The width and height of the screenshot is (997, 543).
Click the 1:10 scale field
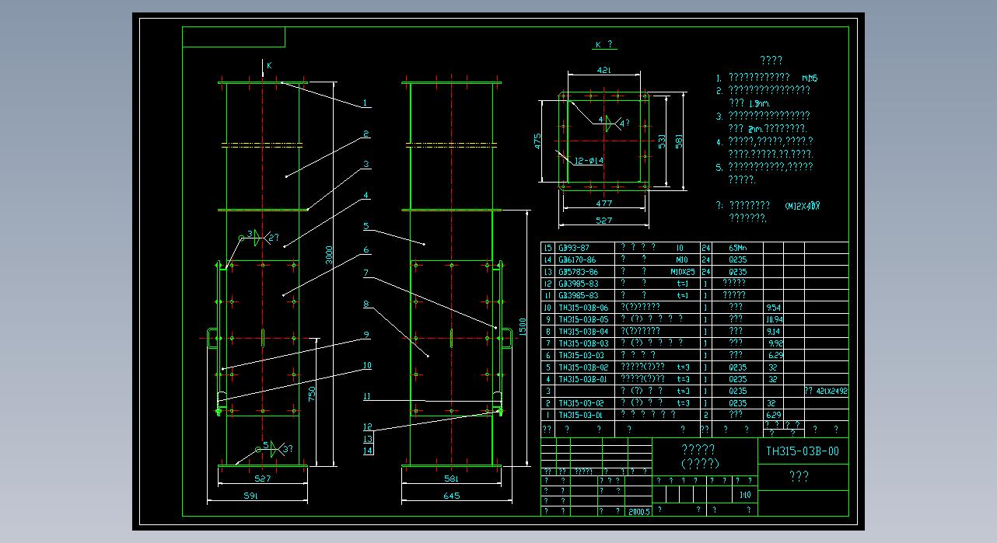coord(745,495)
